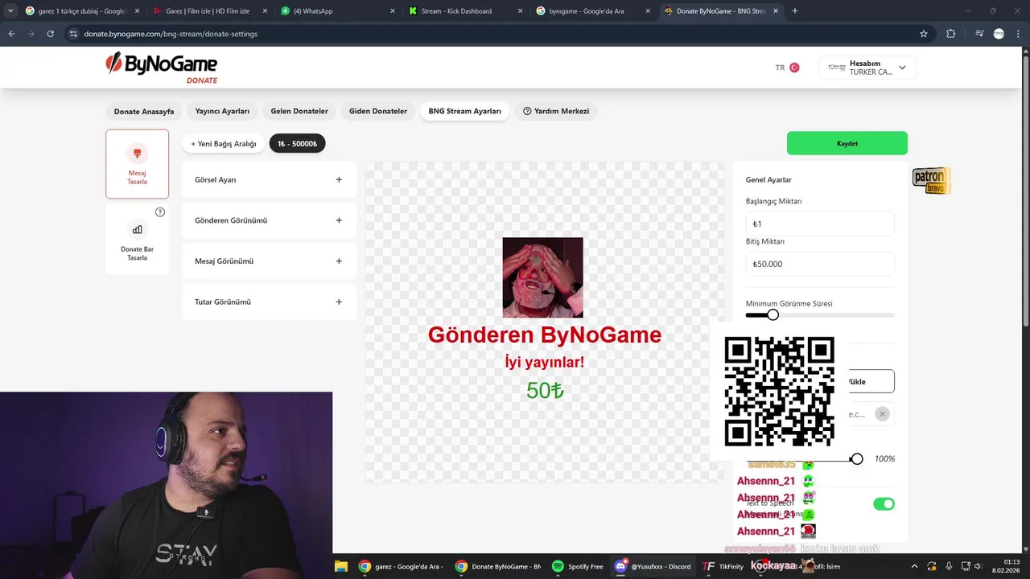Switch to Donate Anasayfa tab
This screenshot has height=579, width=1030.
[144, 111]
